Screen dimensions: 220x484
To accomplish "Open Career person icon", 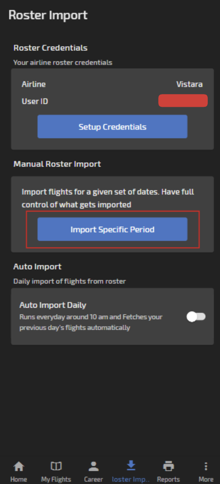I will pos(93,466).
